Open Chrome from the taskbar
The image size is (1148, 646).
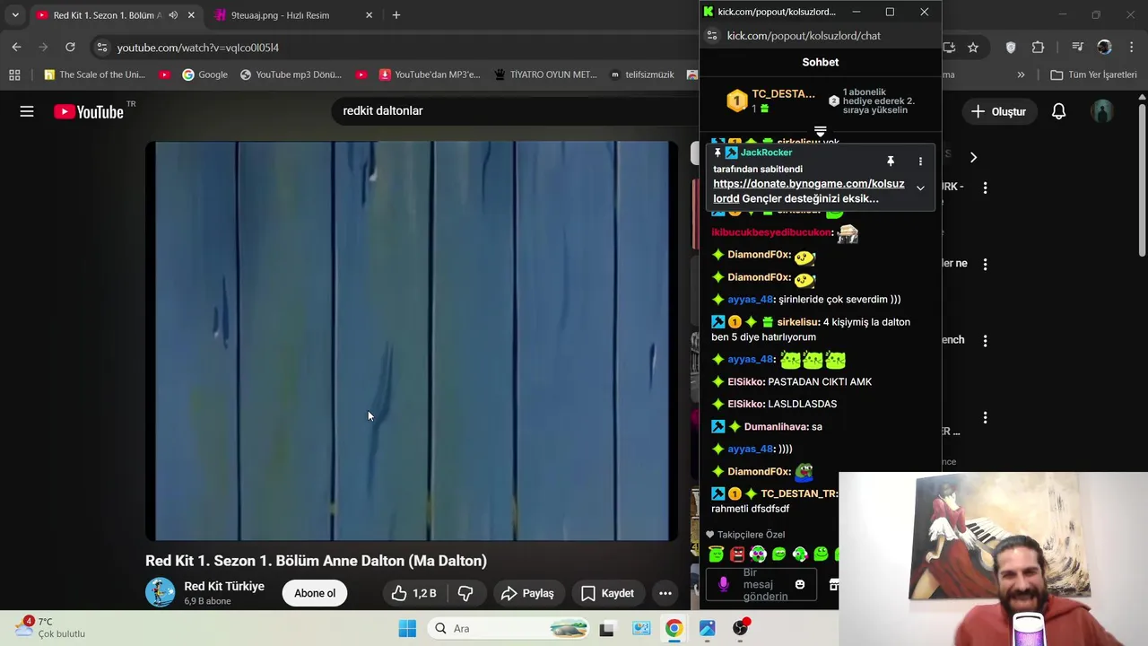674,628
